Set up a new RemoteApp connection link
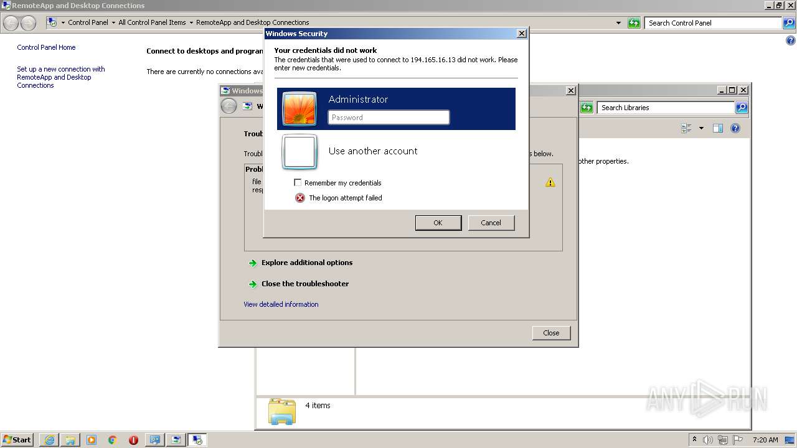The image size is (797, 448). click(61, 77)
